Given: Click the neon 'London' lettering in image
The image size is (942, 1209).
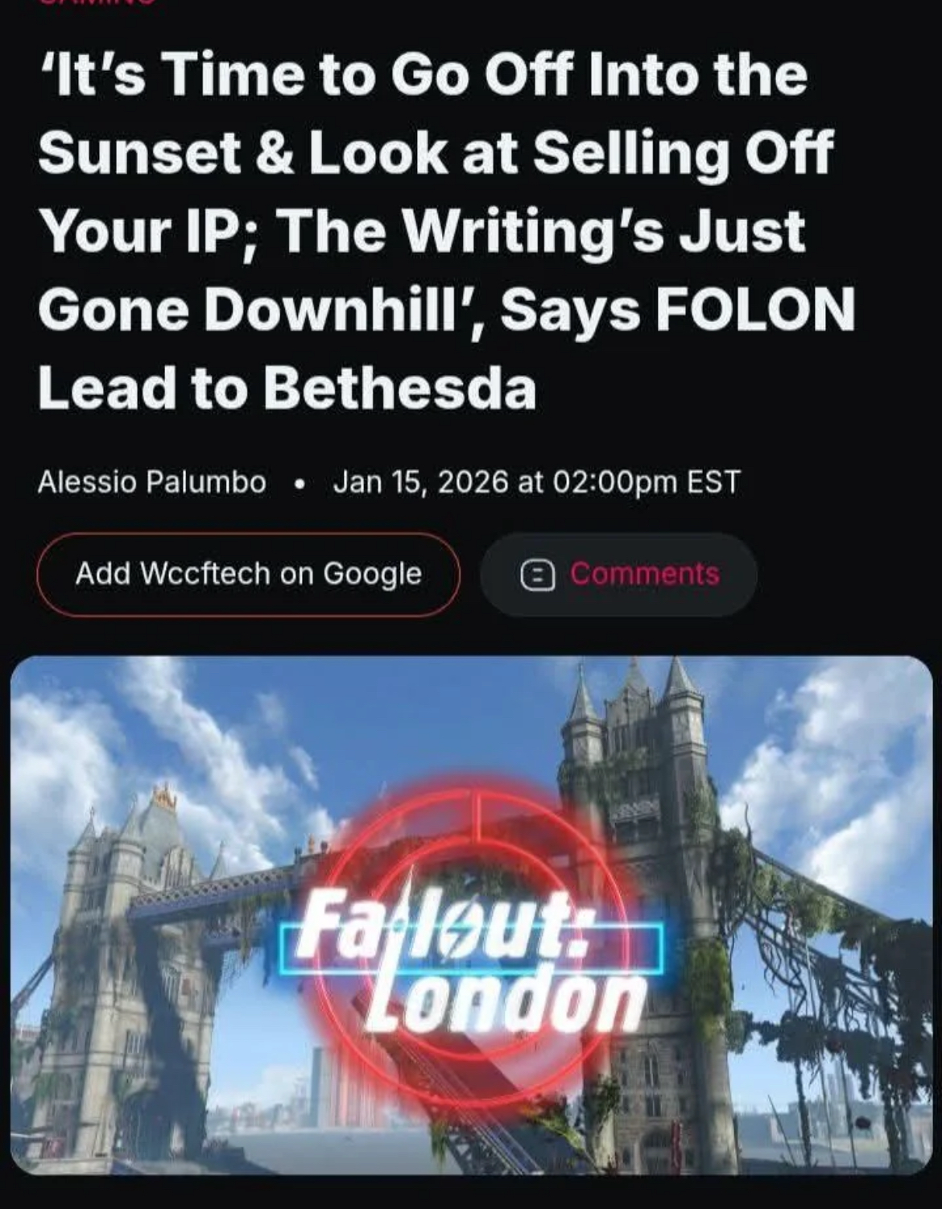Looking at the screenshot, I should tap(506, 1001).
